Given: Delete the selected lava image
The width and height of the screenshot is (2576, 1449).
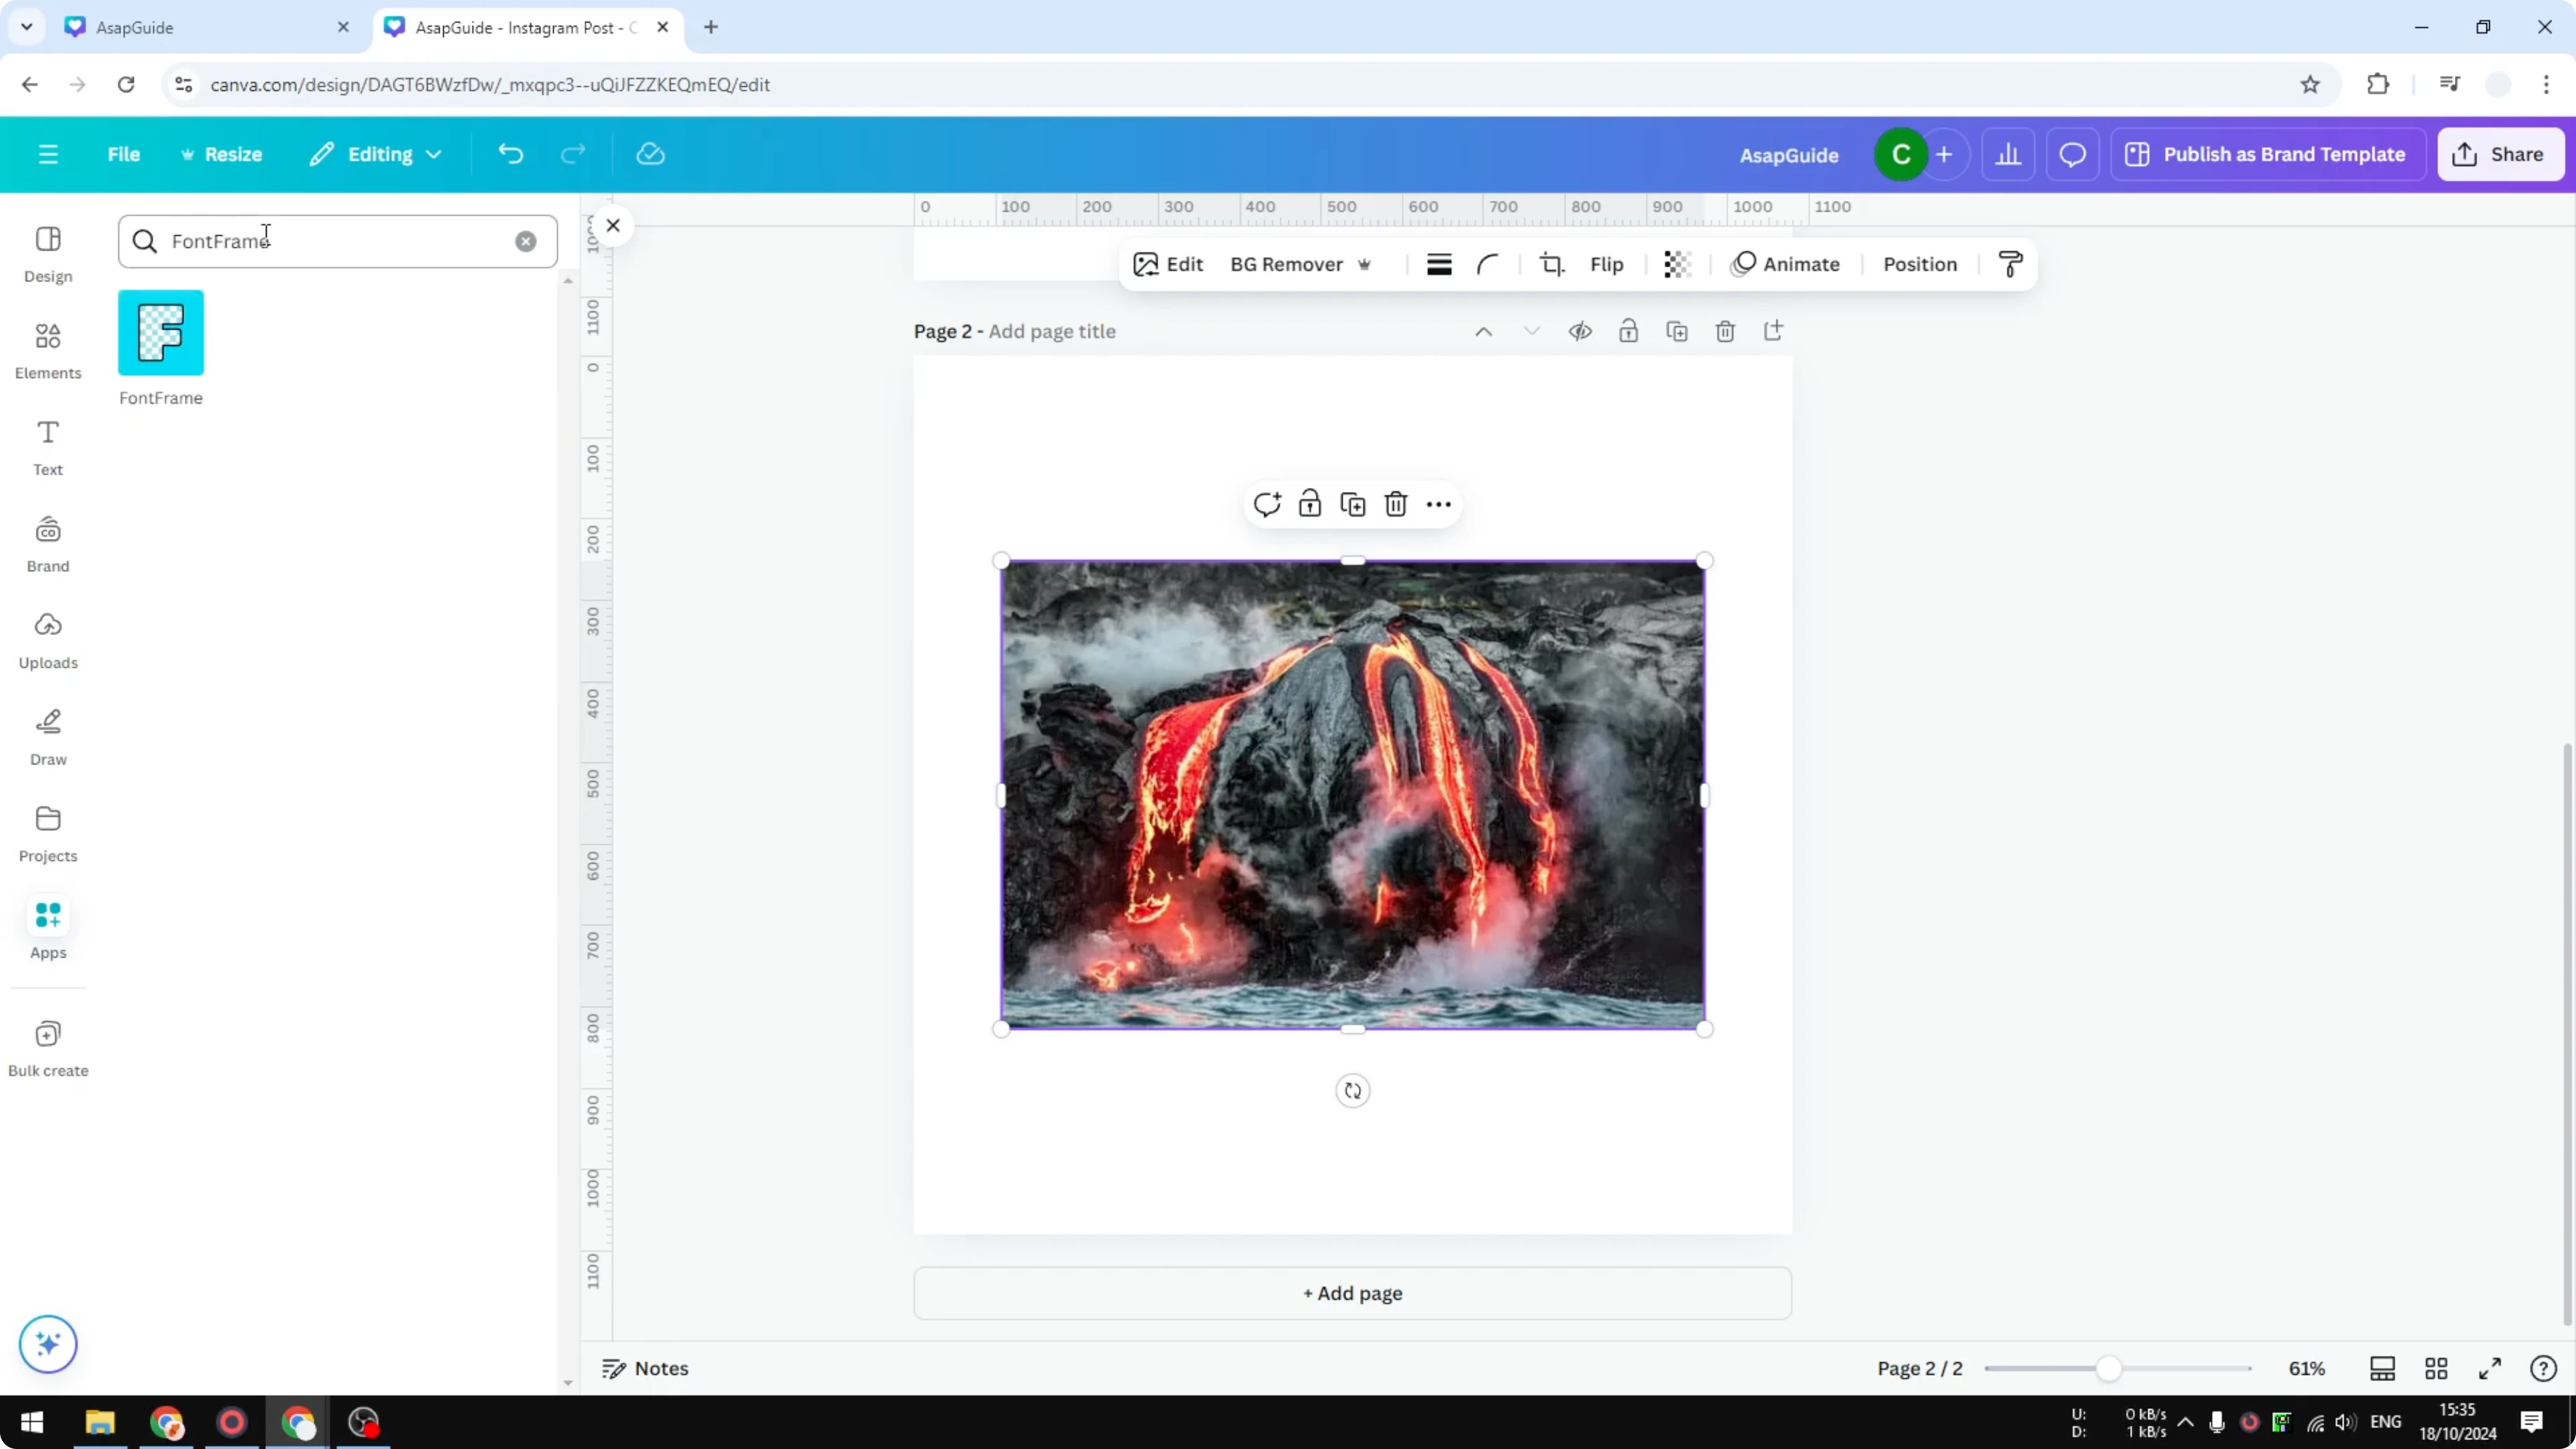Looking at the screenshot, I should tap(1396, 504).
